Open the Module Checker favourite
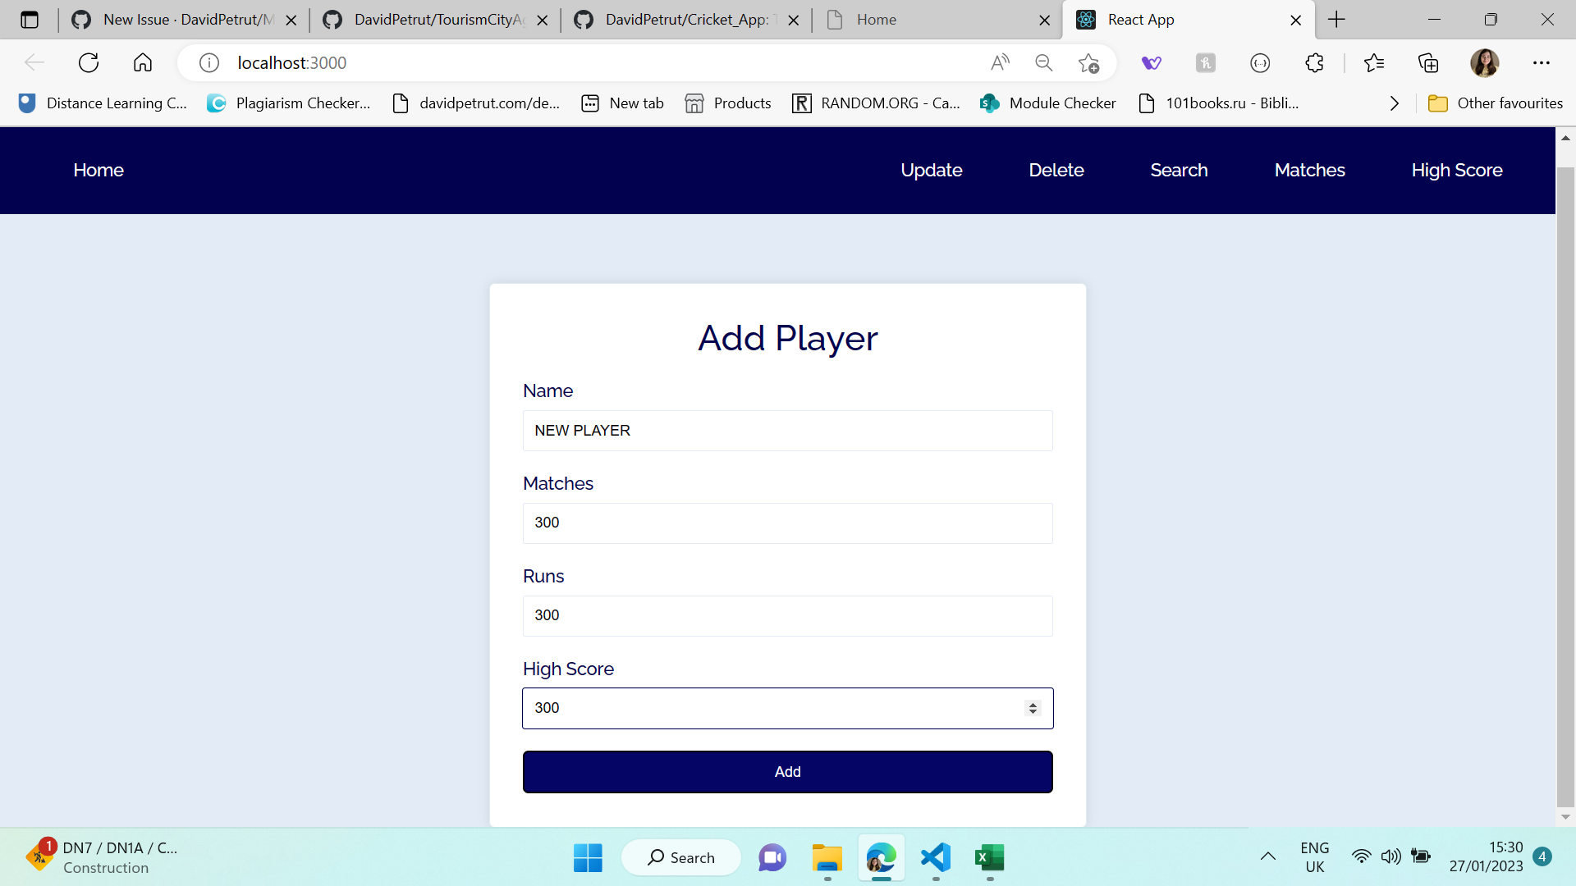 pos(1048,103)
